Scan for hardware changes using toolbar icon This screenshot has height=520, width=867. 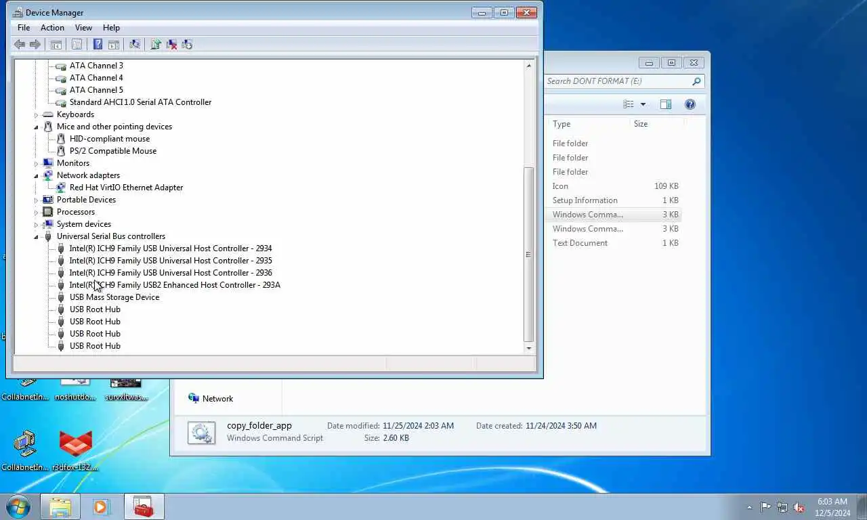coord(135,45)
